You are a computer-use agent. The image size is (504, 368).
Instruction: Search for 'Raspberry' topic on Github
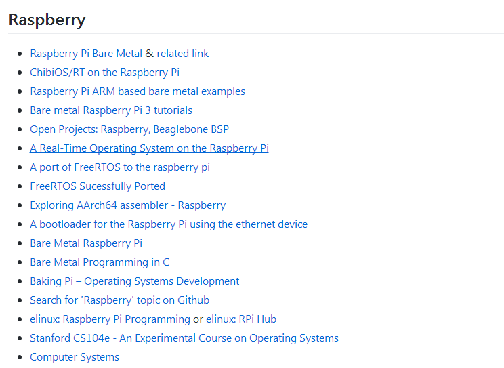(119, 300)
